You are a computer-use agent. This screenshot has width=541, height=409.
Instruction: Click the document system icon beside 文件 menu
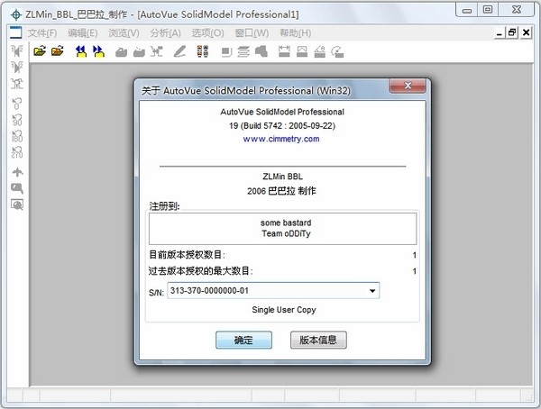(x=16, y=32)
